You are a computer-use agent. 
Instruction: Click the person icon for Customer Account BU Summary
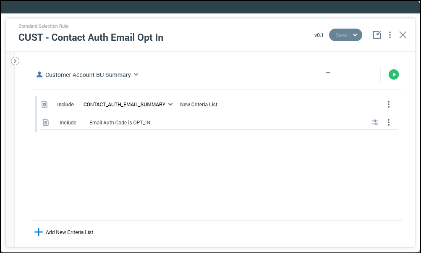[x=39, y=74]
